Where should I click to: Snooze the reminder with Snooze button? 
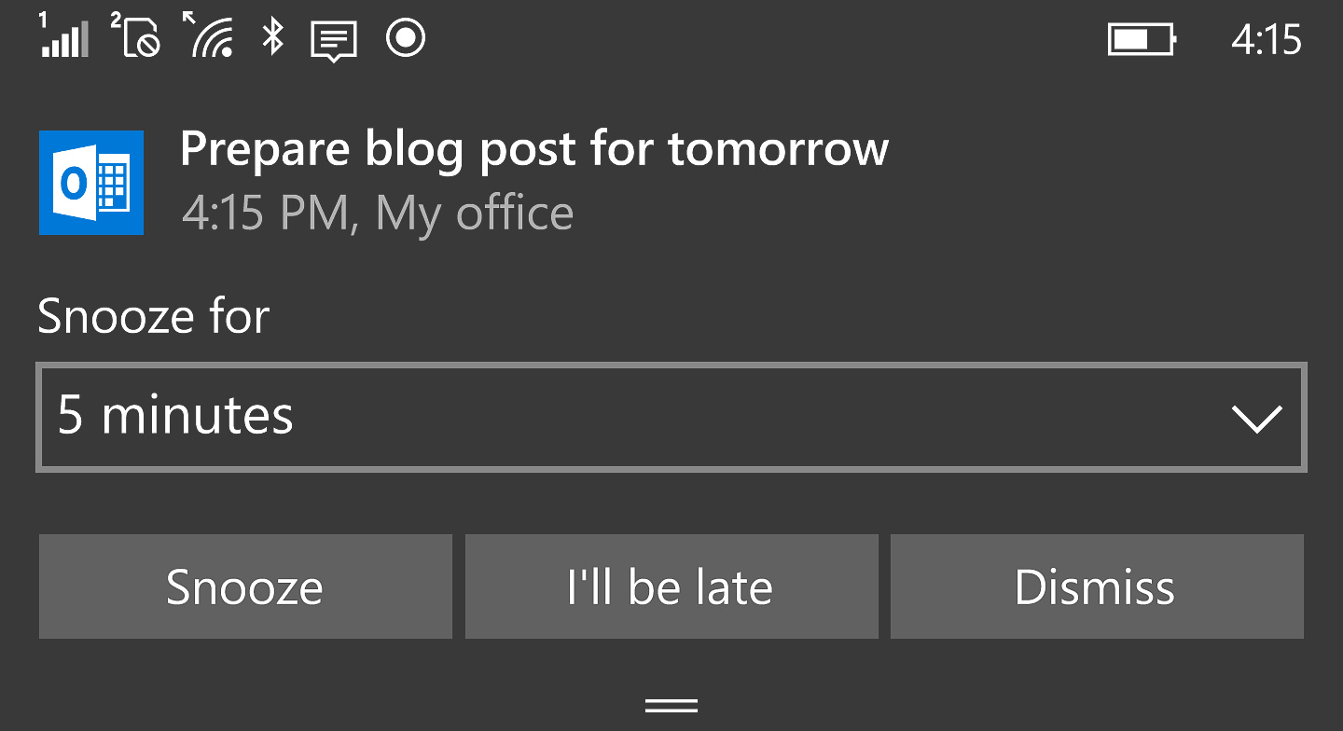point(245,586)
